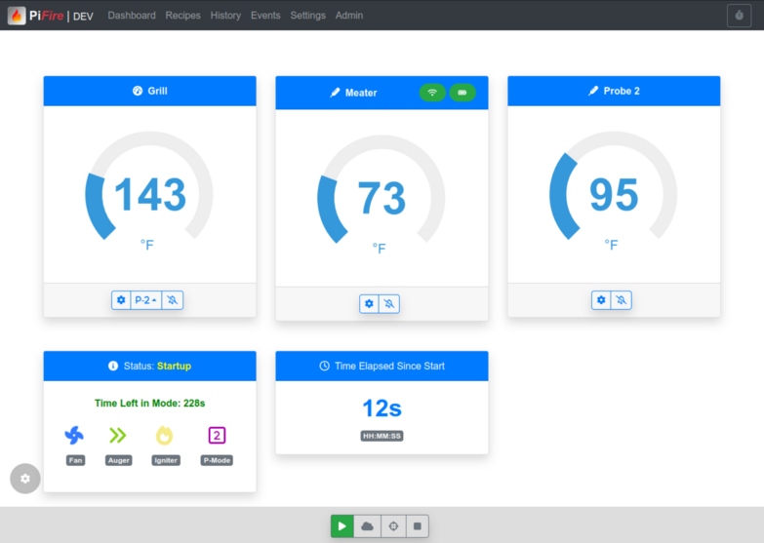The image size is (764, 543).
Task: Click the Auger status icon
Action: coord(118,435)
